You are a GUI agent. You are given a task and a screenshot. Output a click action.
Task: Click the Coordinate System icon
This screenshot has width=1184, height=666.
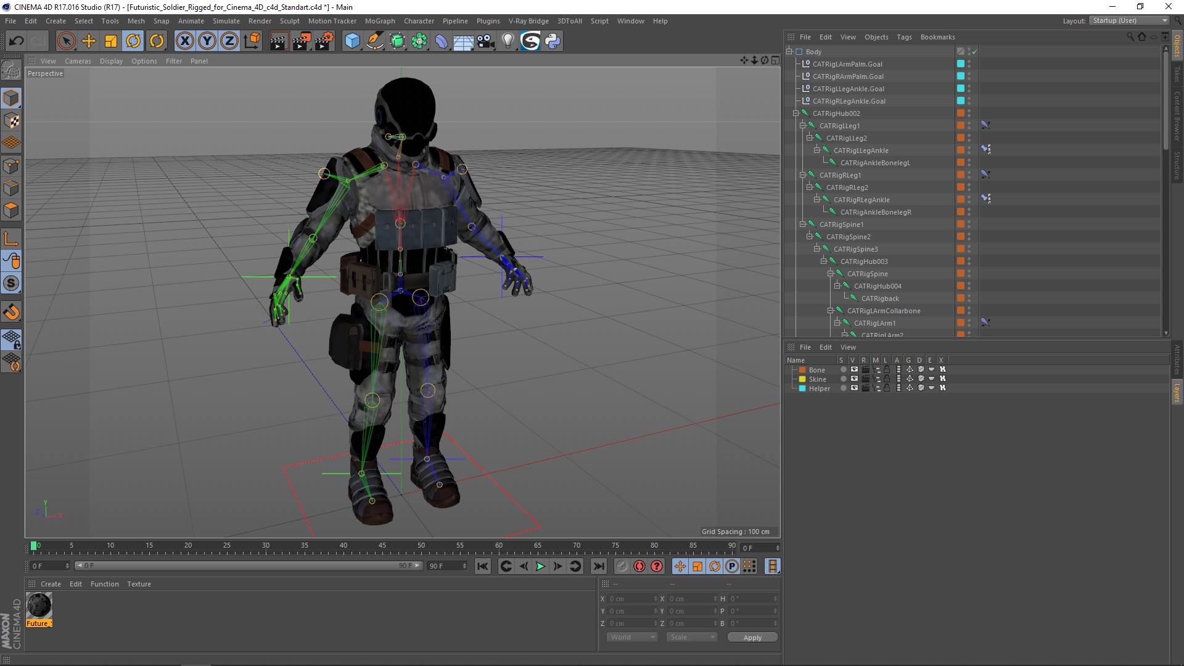point(252,41)
